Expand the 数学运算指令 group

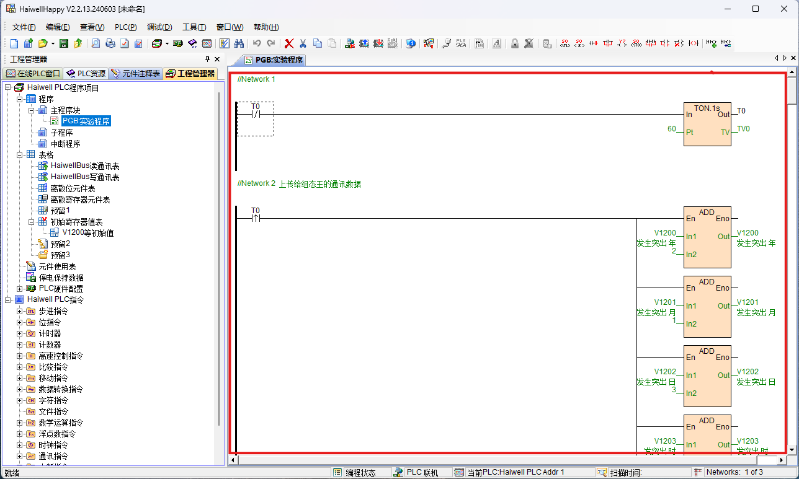click(19, 423)
